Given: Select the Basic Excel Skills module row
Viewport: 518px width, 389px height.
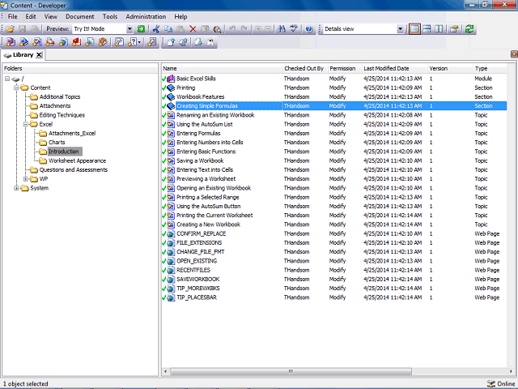Looking at the screenshot, I should pyautogui.click(x=334, y=79).
